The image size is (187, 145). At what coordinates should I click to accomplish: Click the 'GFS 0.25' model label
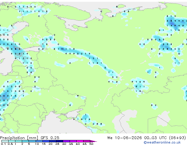click(50, 138)
